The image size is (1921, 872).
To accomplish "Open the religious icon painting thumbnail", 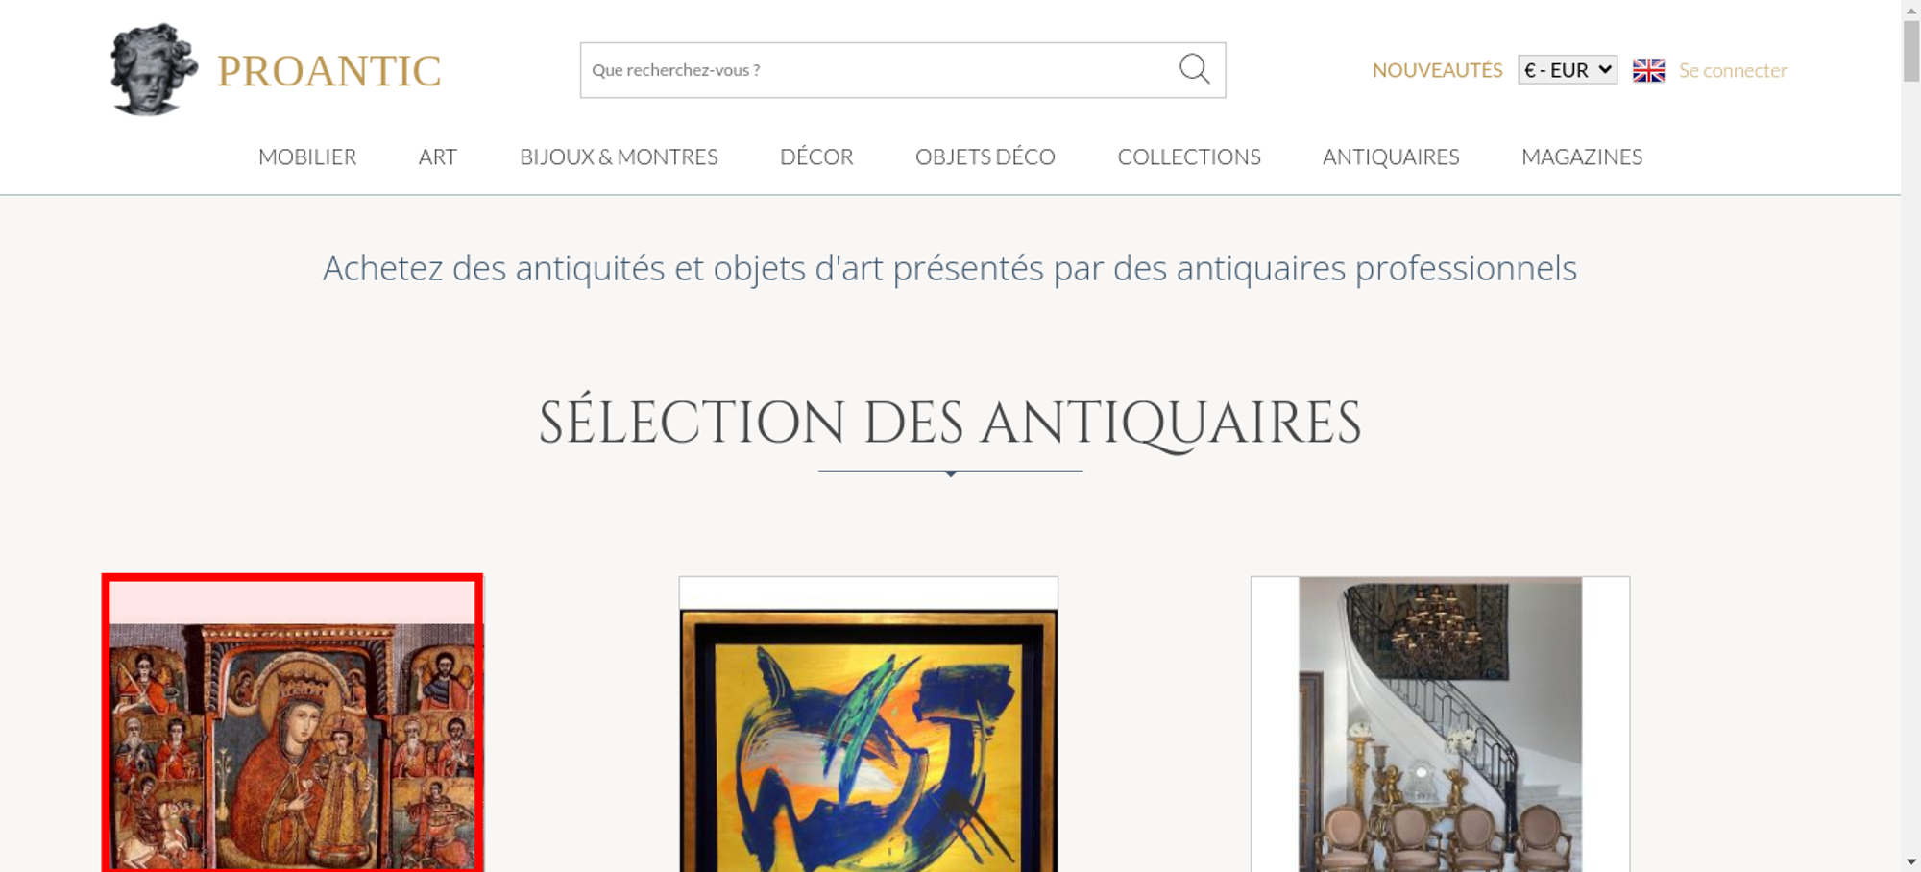I will point(292,723).
